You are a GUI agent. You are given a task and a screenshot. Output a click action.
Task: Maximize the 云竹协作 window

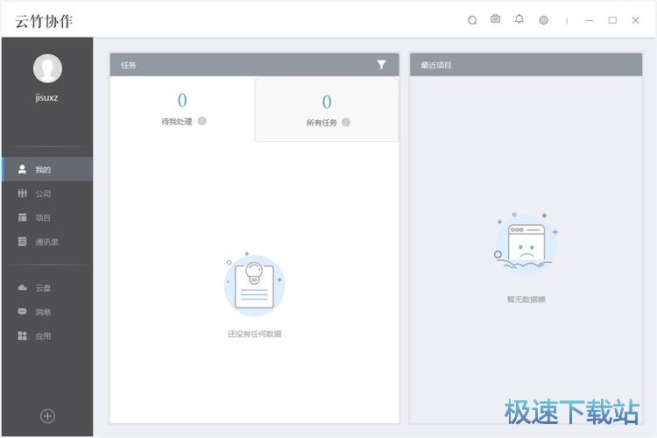pos(612,20)
